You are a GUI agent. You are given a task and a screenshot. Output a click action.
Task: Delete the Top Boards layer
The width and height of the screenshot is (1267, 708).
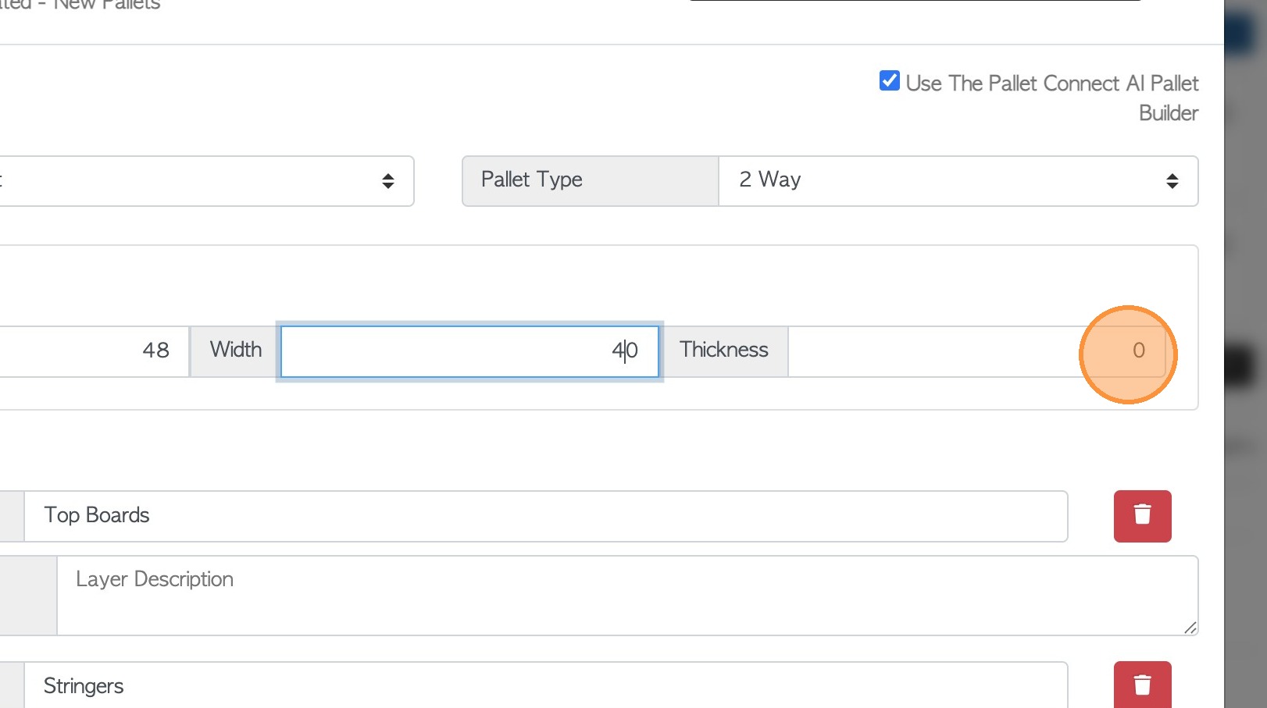tap(1142, 516)
